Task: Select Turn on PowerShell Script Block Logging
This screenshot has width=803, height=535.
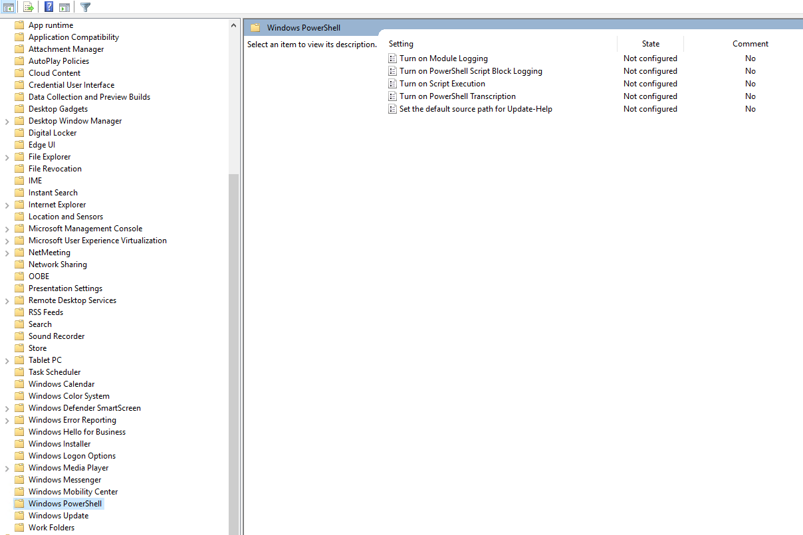Action: click(x=471, y=71)
